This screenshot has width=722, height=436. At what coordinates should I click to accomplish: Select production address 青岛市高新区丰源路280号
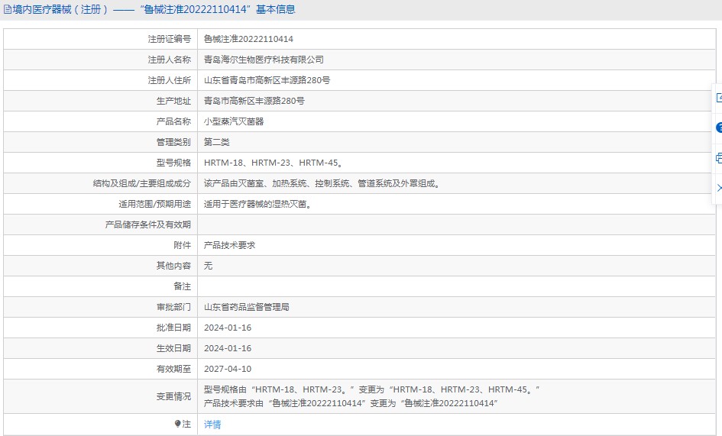pos(254,101)
